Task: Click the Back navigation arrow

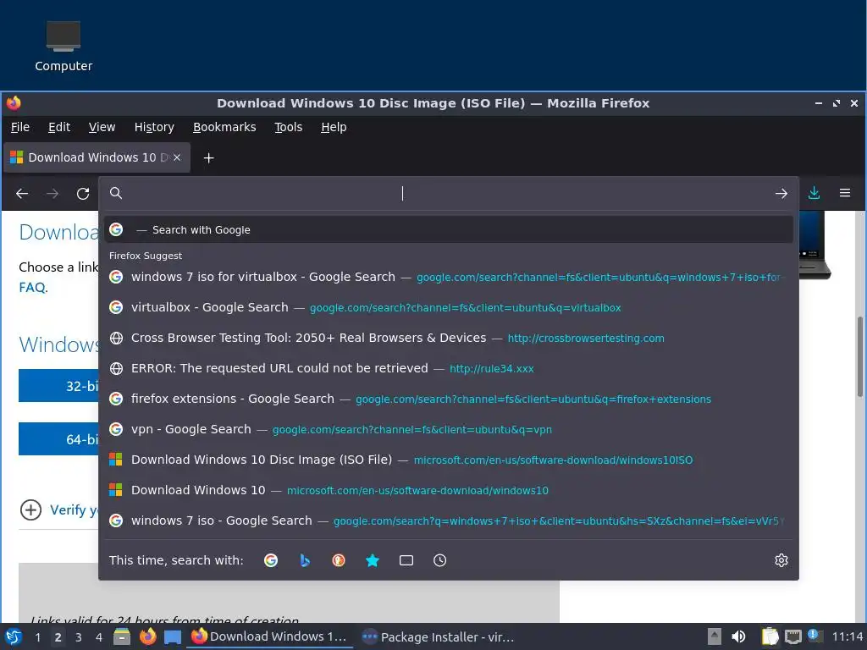Action: (x=22, y=194)
